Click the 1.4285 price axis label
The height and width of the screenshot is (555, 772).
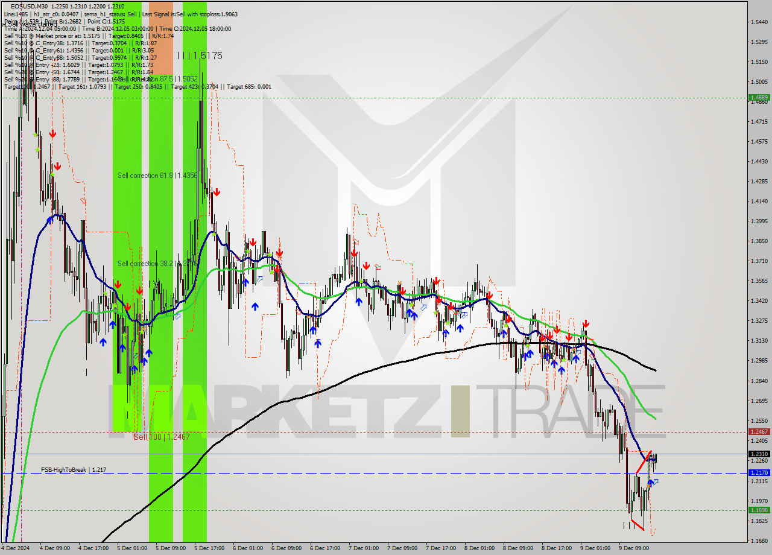tap(759, 181)
